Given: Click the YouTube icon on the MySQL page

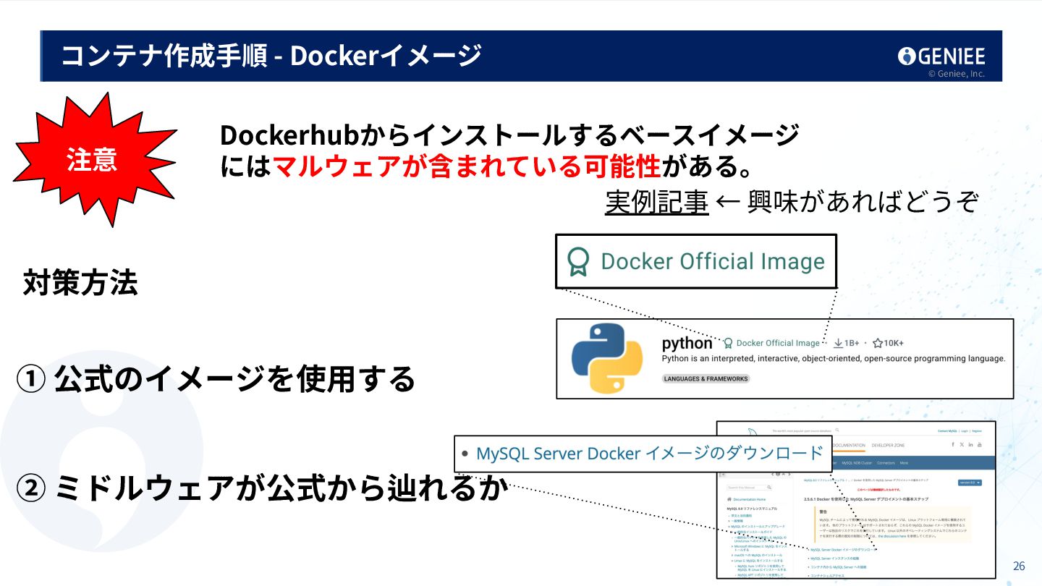Looking at the screenshot, I should click(x=980, y=444).
